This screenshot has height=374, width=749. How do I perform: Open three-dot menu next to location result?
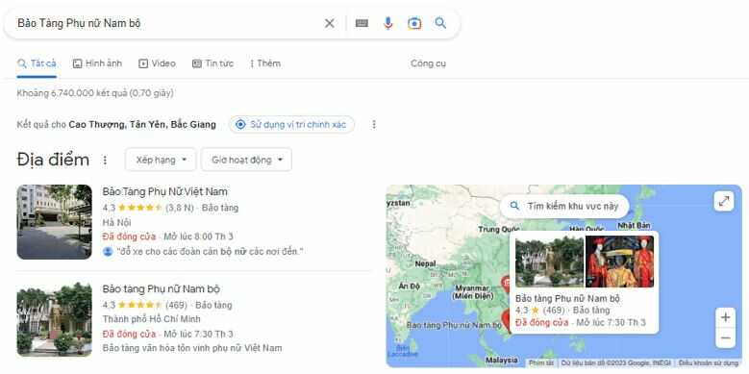point(374,125)
